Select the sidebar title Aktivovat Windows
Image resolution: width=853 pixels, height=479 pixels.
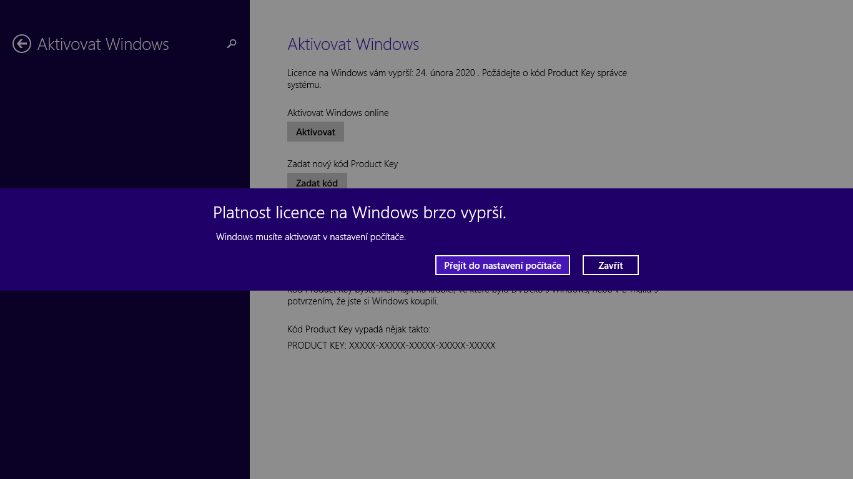point(103,44)
